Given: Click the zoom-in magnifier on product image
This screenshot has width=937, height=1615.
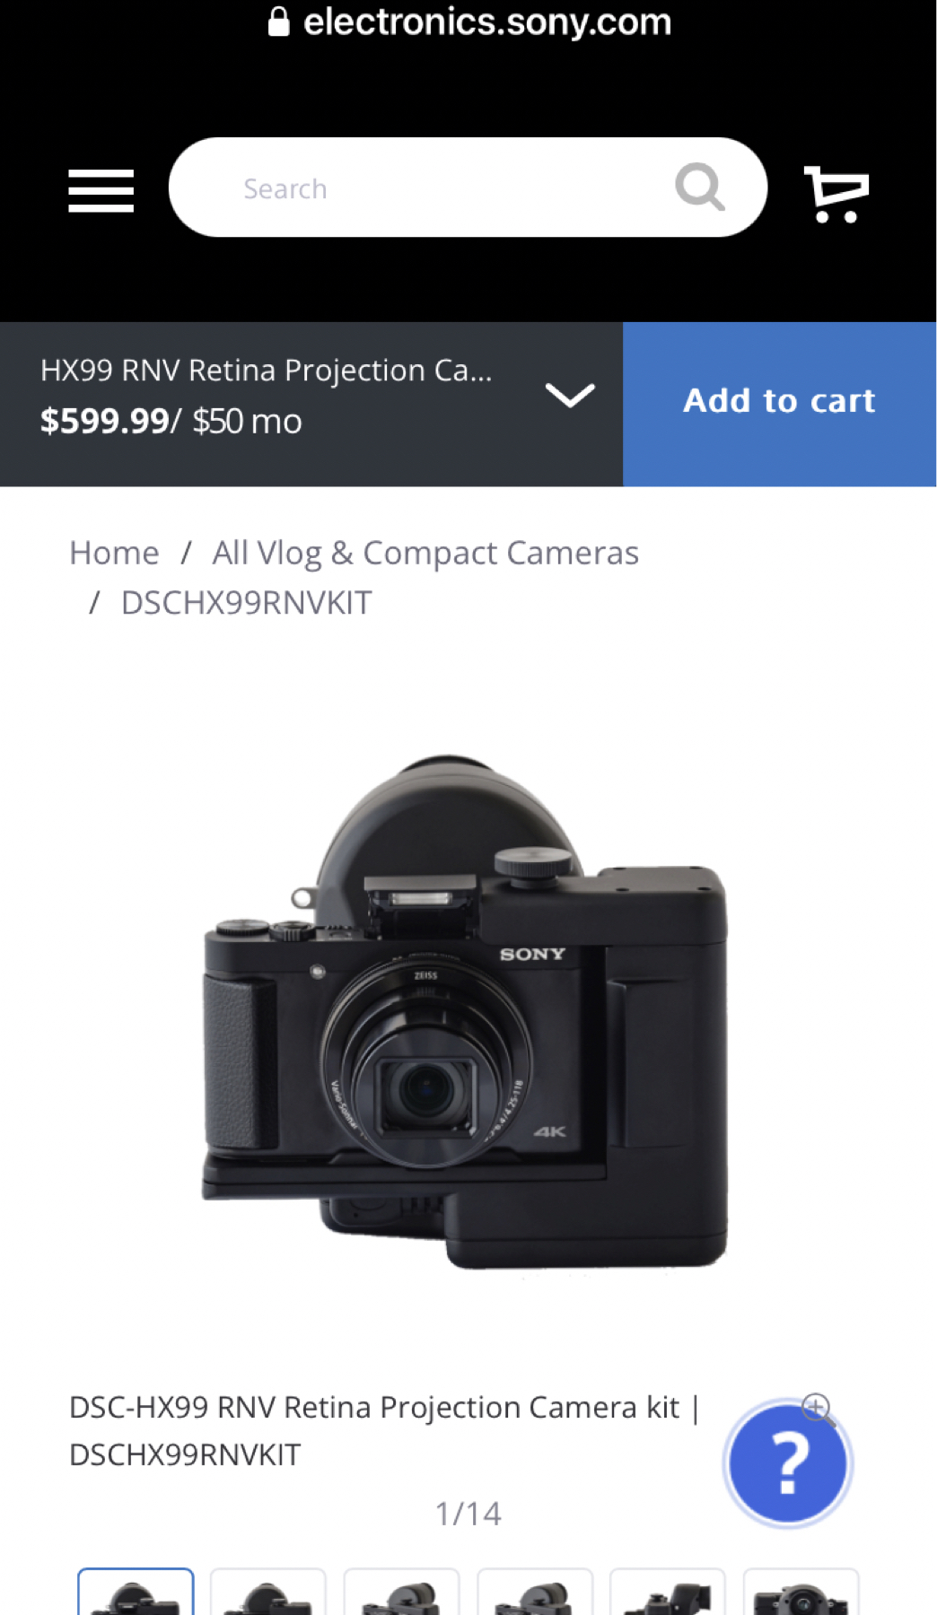Looking at the screenshot, I should 818,1408.
